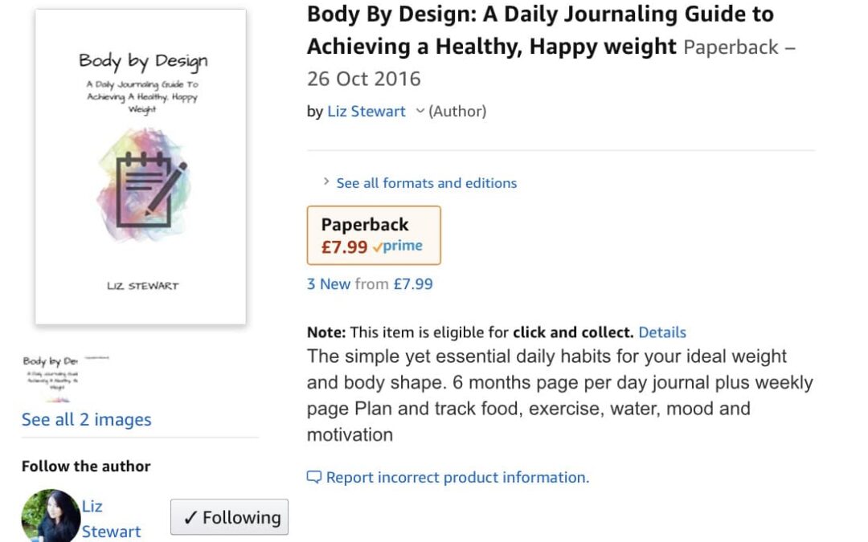Open Liz Stewart link beside profile photo

111,519
